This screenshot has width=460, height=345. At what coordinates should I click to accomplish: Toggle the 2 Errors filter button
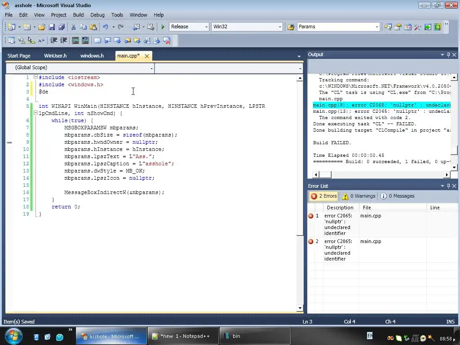[323, 196]
